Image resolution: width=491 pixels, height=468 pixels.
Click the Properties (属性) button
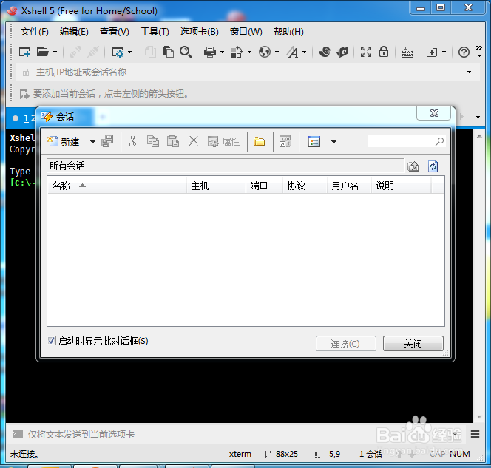(x=223, y=142)
